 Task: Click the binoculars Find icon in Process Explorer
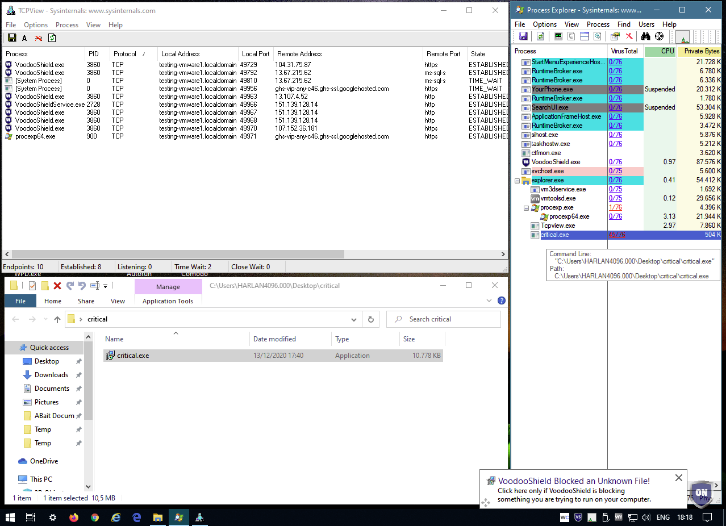coord(645,36)
